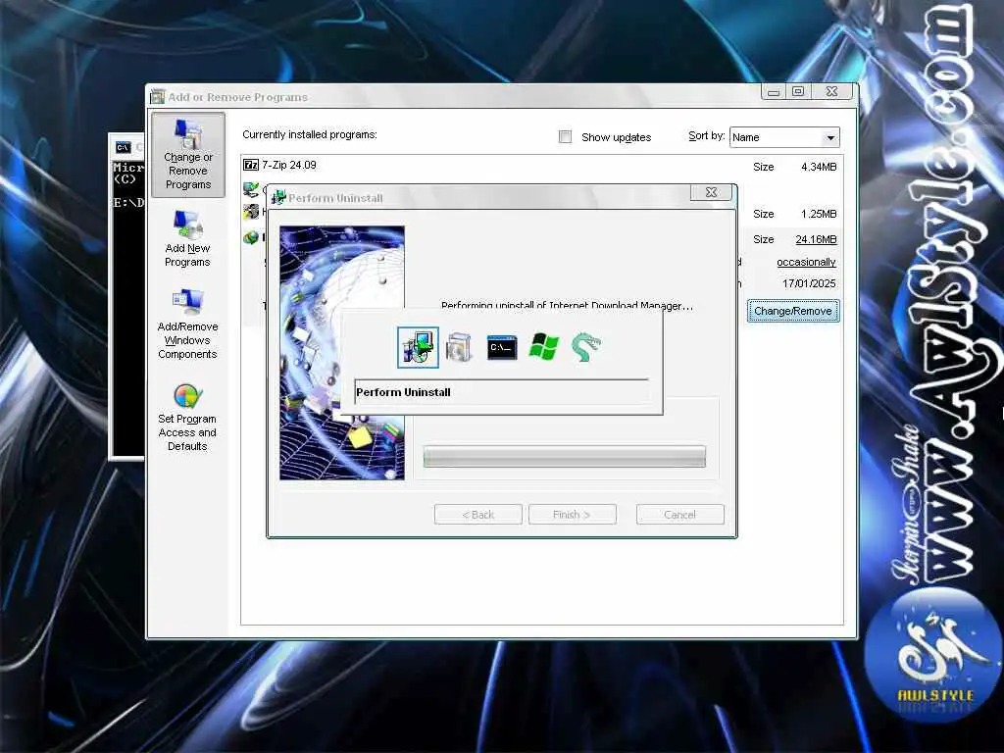The width and height of the screenshot is (1004, 753).
Task: Minimize the Add or Remove Programs window
Action: 774,91
